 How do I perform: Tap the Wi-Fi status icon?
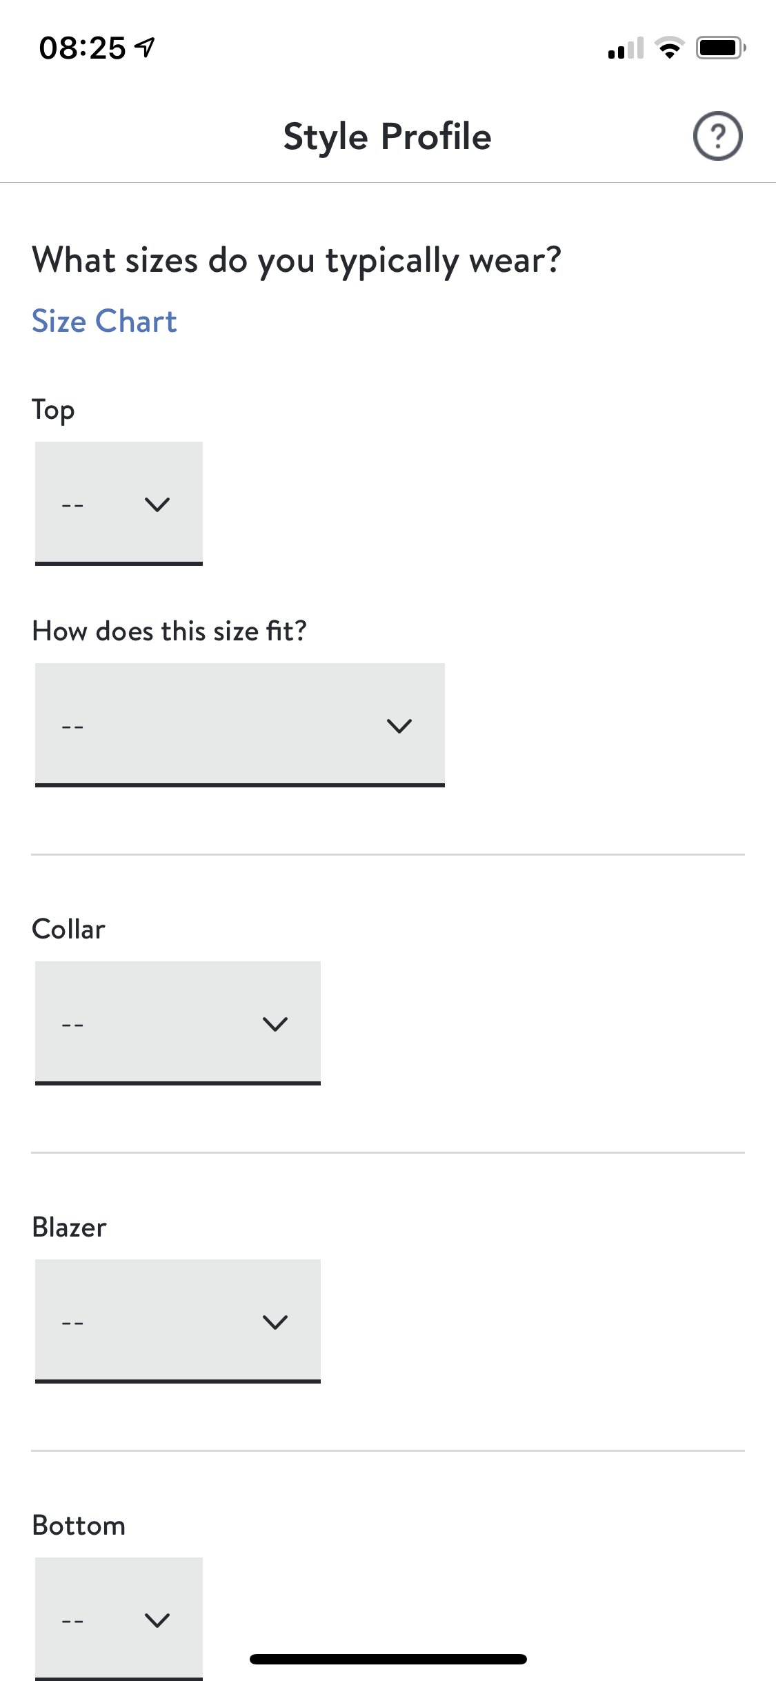click(x=669, y=48)
